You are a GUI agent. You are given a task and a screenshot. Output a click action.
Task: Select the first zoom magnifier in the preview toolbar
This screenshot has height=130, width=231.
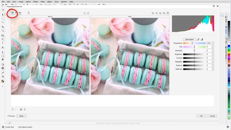(153, 13)
